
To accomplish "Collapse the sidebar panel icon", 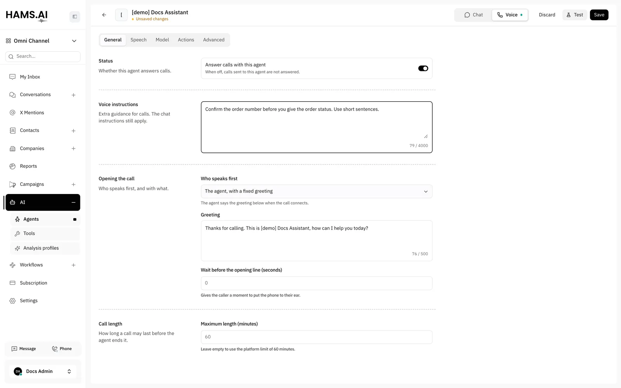I will pos(75,17).
